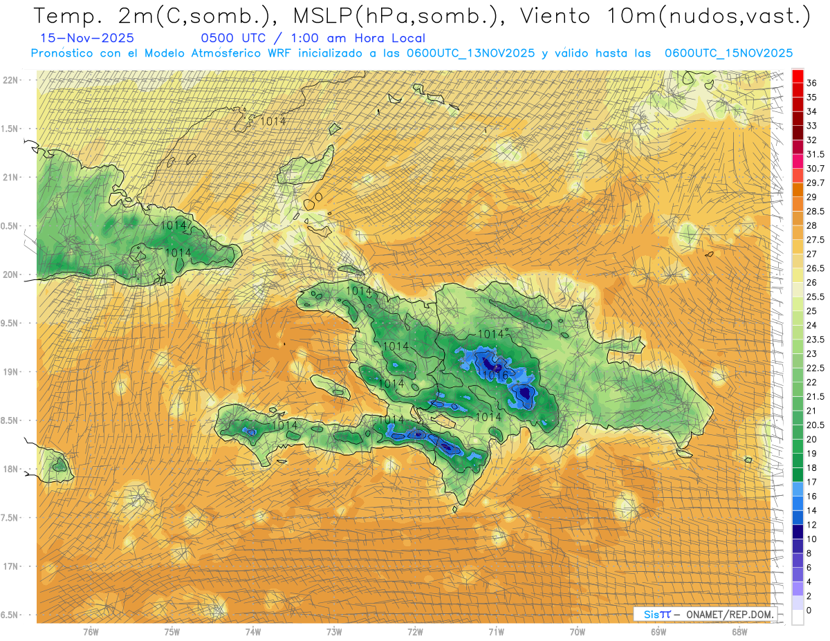Click the 17N latitude axis label

(x=11, y=566)
